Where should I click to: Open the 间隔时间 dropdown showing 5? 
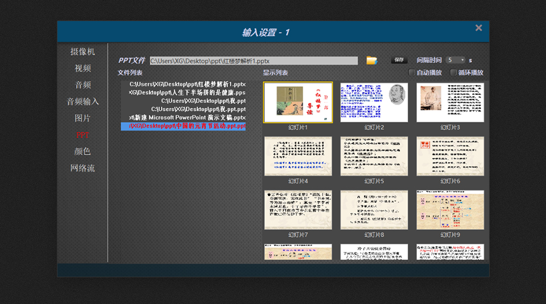click(456, 60)
